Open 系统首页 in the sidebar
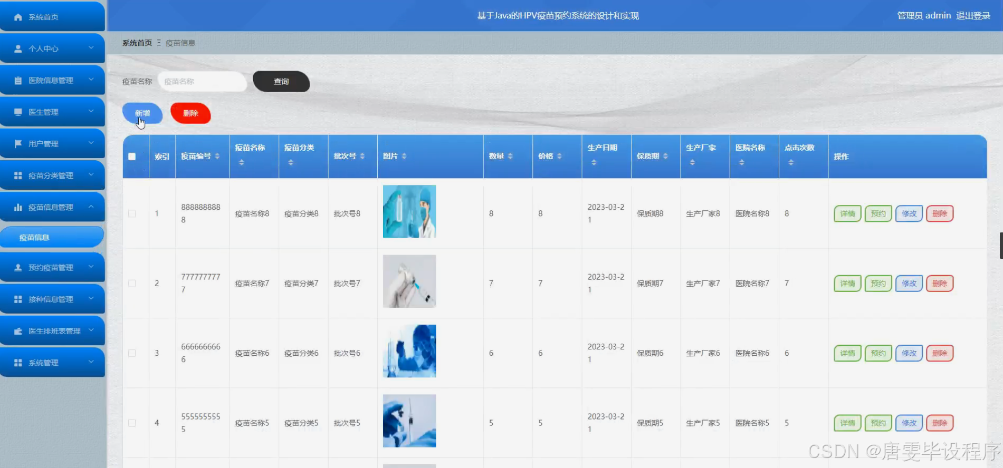This screenshot has height=468, width=1003. coord(52,17)
